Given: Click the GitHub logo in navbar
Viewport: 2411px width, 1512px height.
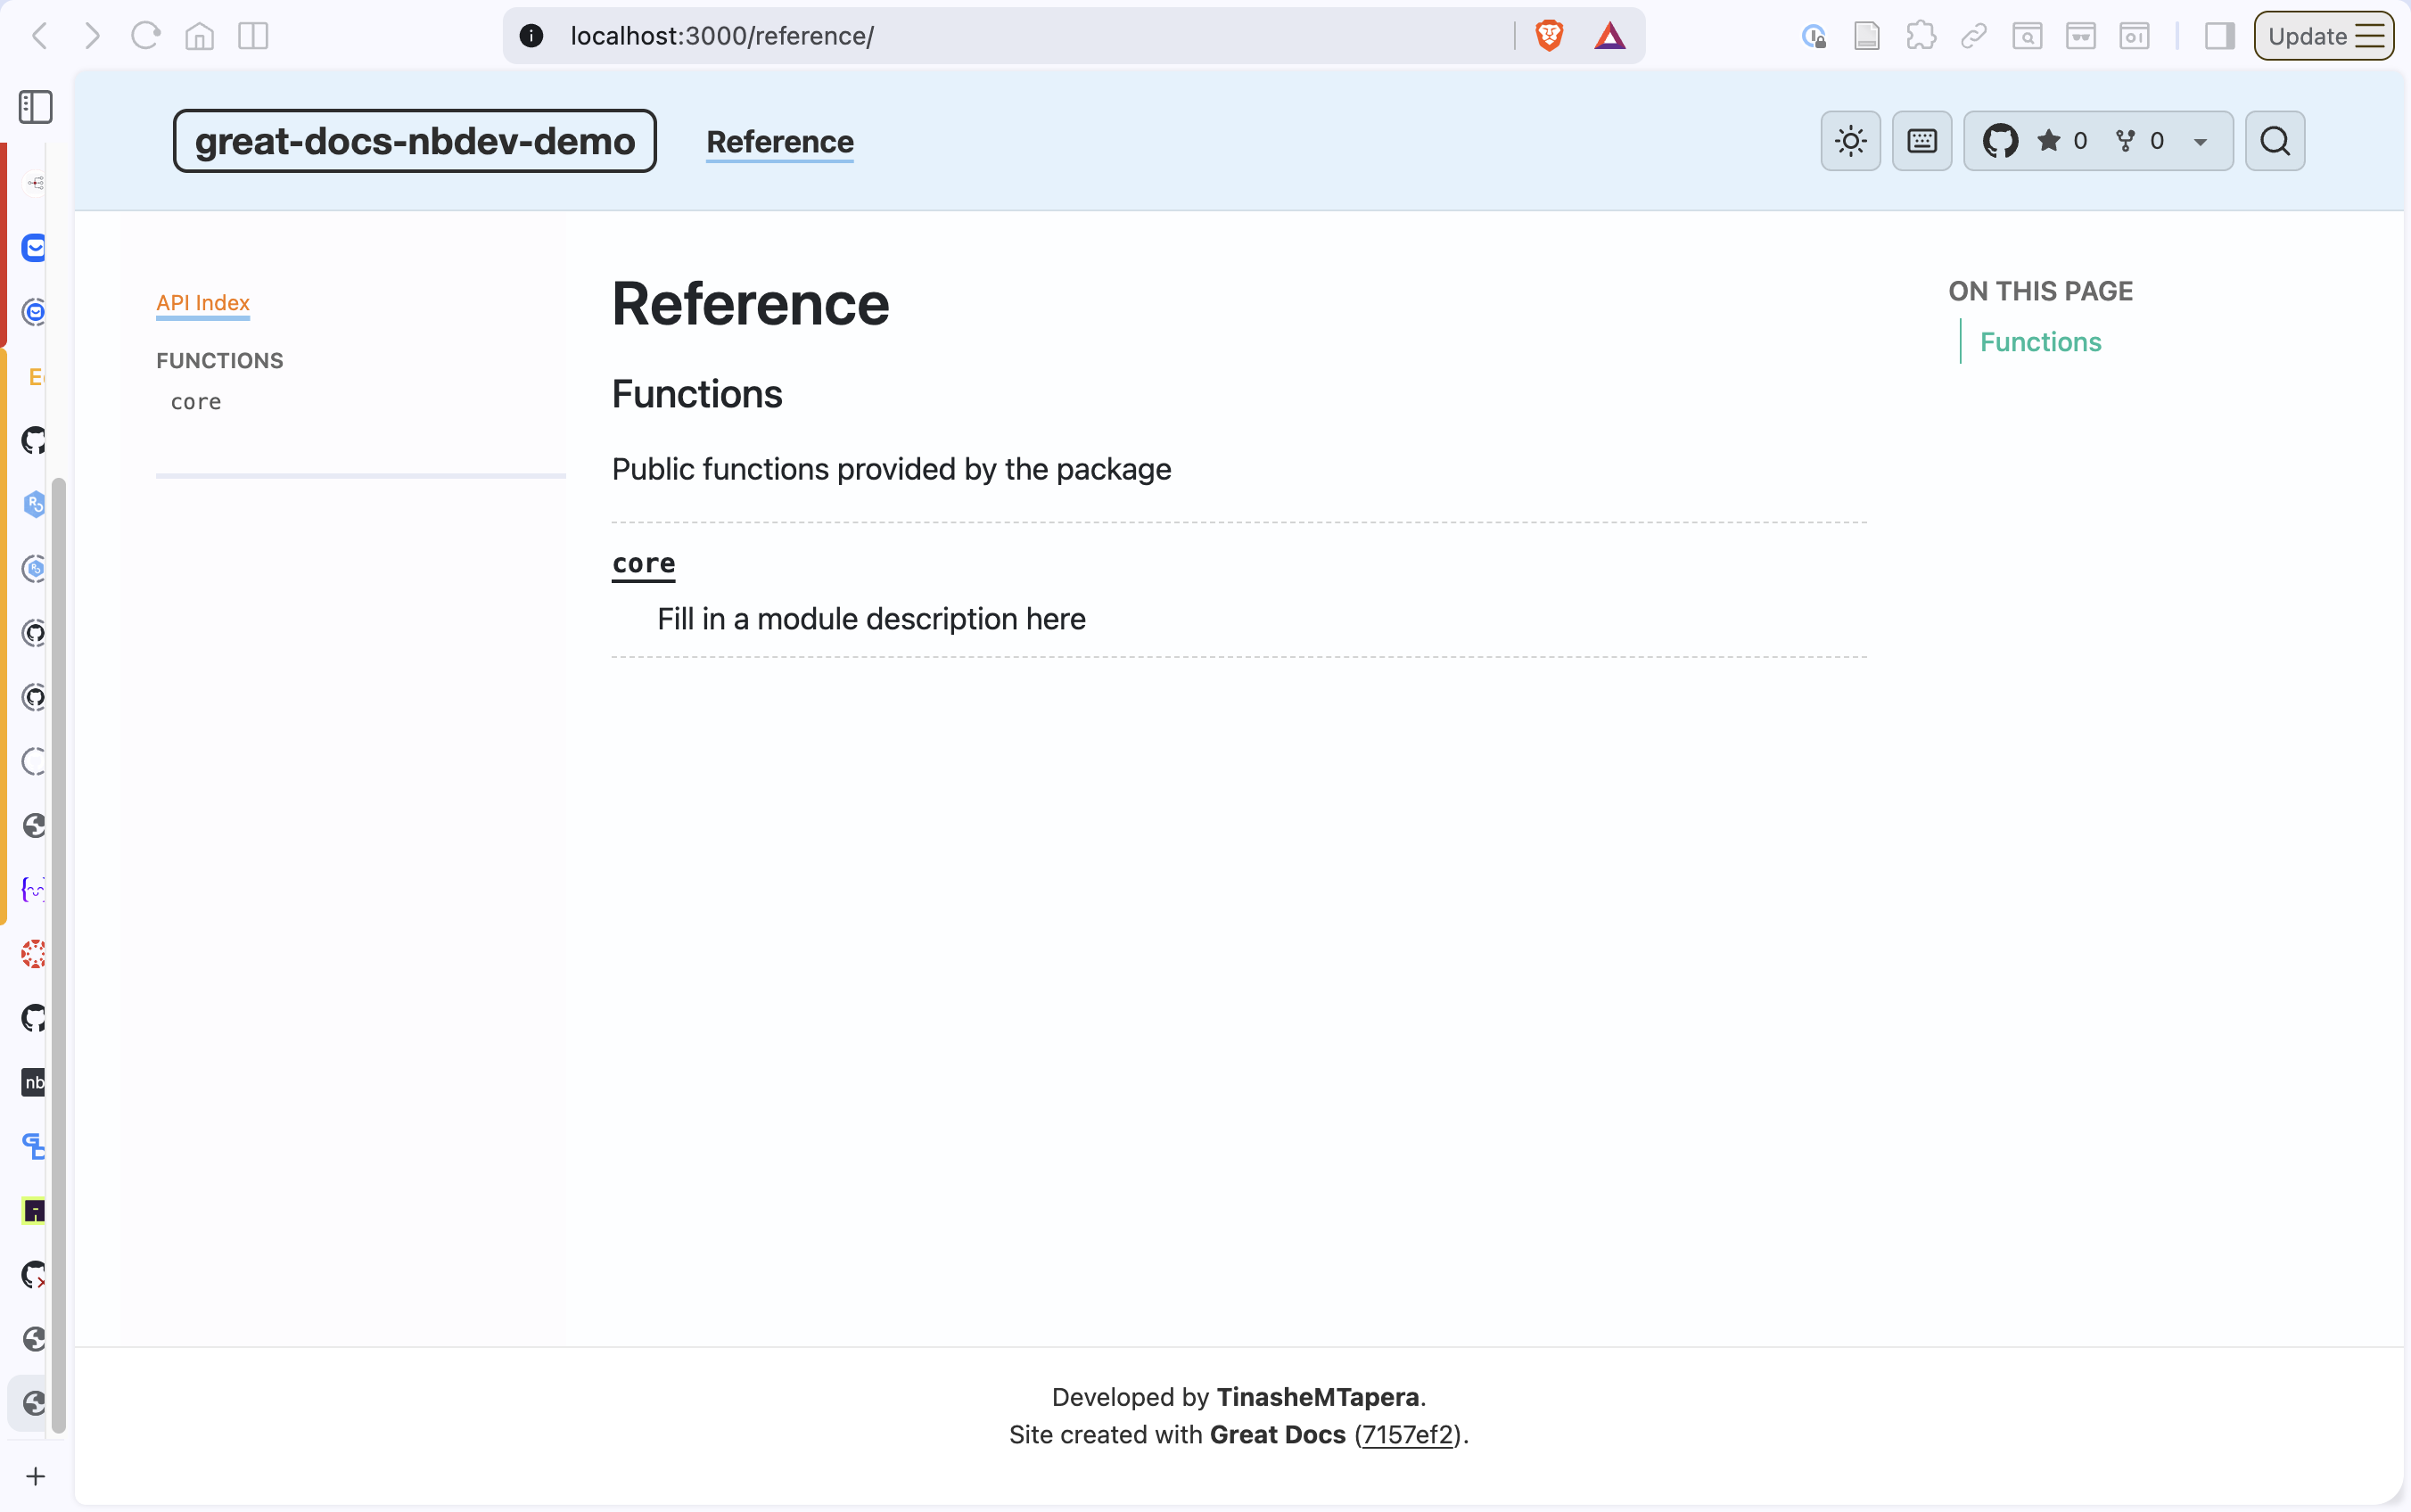Looking at the screenshot, I should [2000, 141].
